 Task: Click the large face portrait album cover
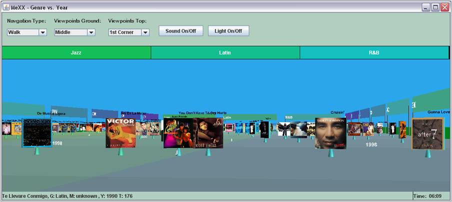coord(330,133)
